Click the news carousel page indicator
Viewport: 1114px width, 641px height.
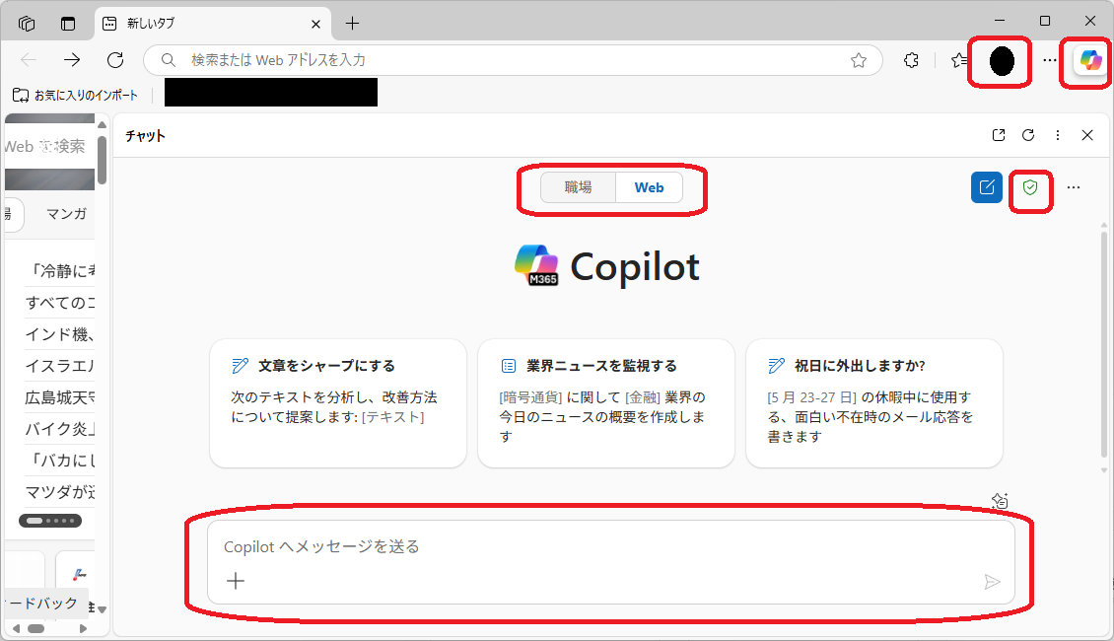(x=49, y=521)
